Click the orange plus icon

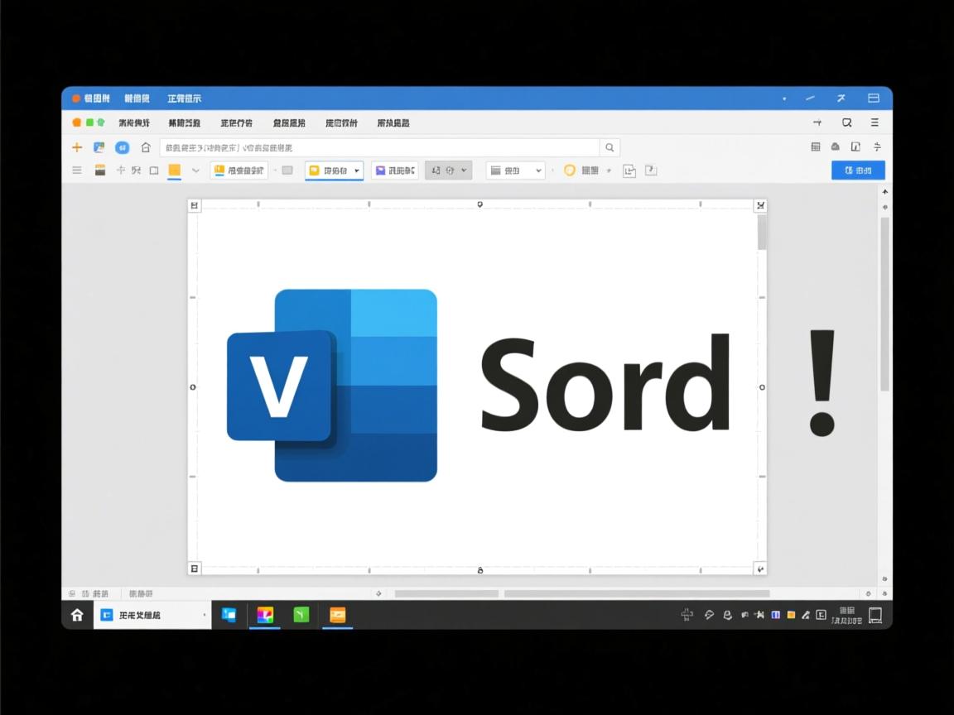[x=77, y=147]
